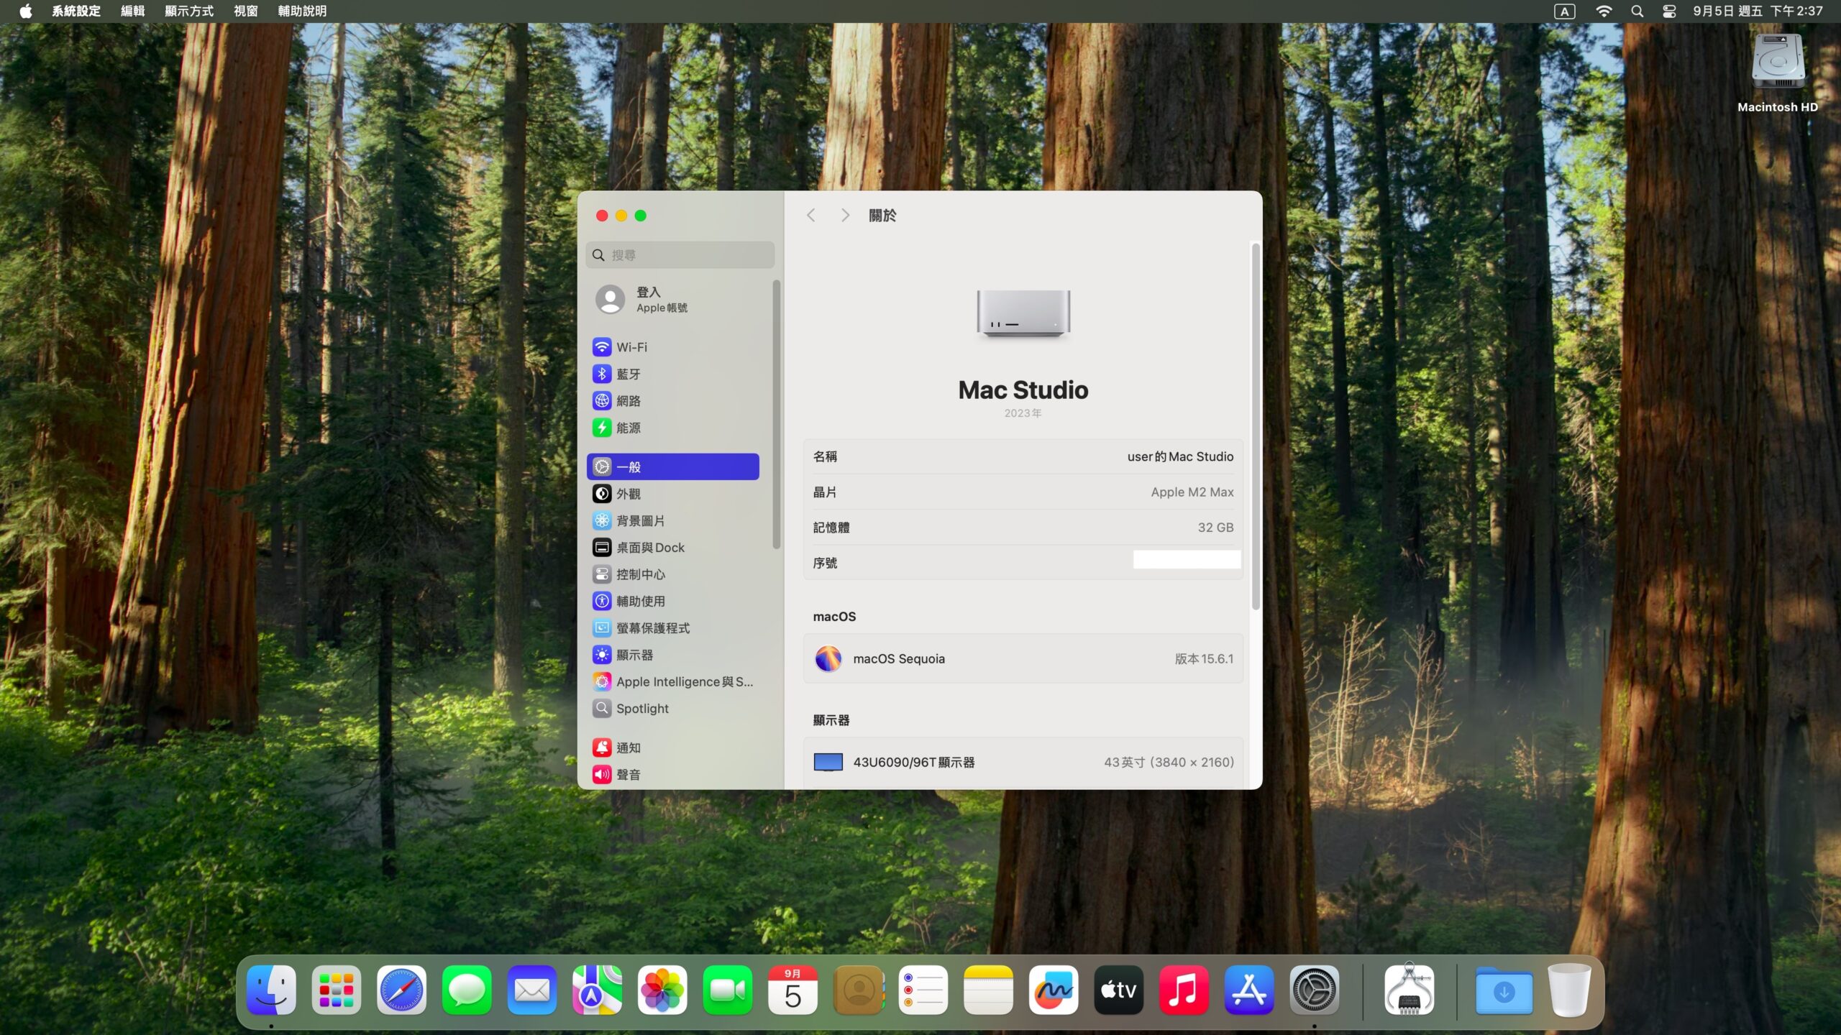This screenshot has height=1035, width=1841.
Task: Open Contacts from the Dock
Action: click(x=858, y=990)
